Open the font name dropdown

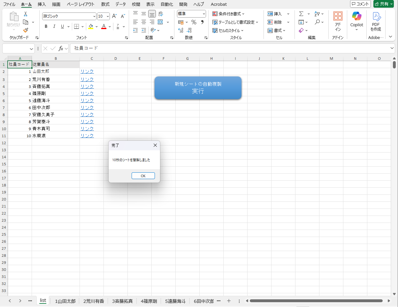[94, 16]
